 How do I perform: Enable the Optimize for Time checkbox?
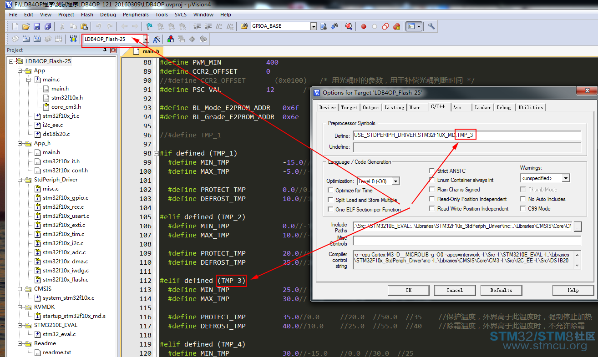click(x=331, y=191)
